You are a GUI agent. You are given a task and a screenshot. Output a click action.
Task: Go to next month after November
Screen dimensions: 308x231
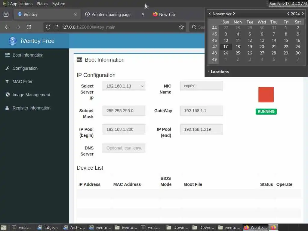point(234,14)
